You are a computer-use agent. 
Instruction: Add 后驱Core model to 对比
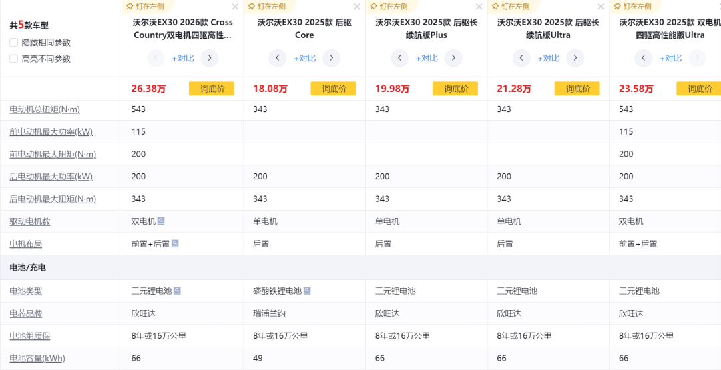pyautogui.click(x=305, y=58)
